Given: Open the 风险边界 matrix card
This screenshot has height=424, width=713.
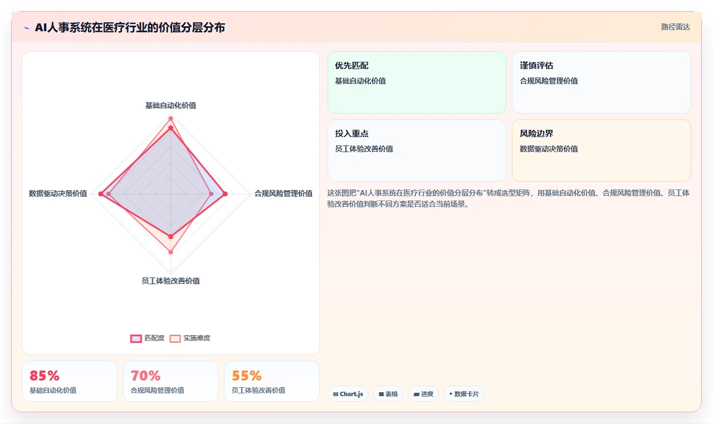Looking at the screenshot, I should point(602,150).
